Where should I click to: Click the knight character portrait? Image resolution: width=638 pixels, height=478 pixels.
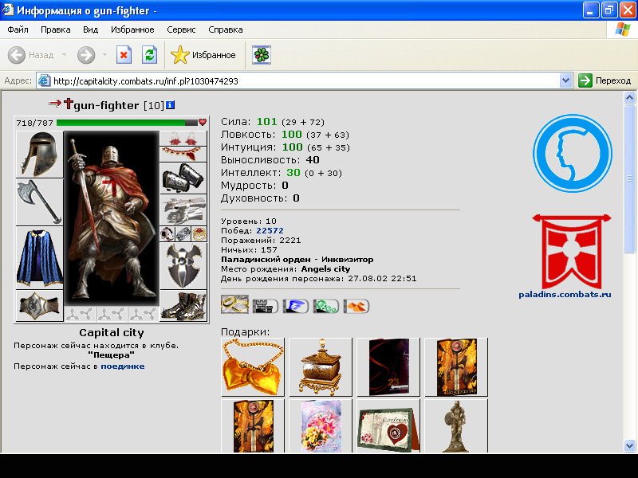[x=112, y=218]
